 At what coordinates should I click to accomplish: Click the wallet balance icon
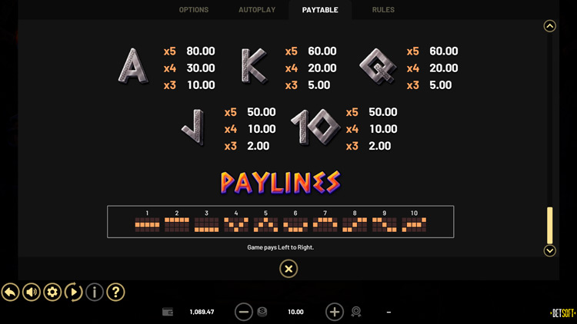click(167, 312)
